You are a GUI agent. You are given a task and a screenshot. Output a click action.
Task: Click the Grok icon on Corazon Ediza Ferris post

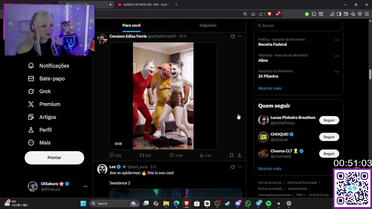[x=233, y=36]
